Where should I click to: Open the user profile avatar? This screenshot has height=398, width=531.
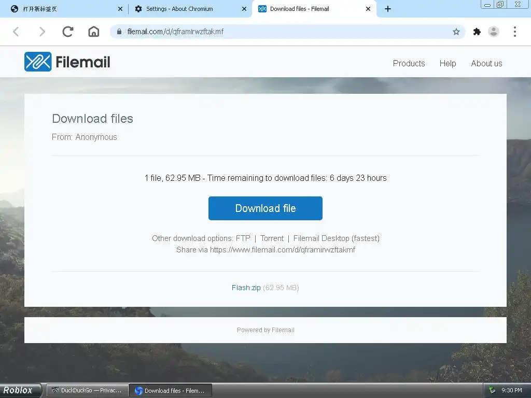(494, 32)
